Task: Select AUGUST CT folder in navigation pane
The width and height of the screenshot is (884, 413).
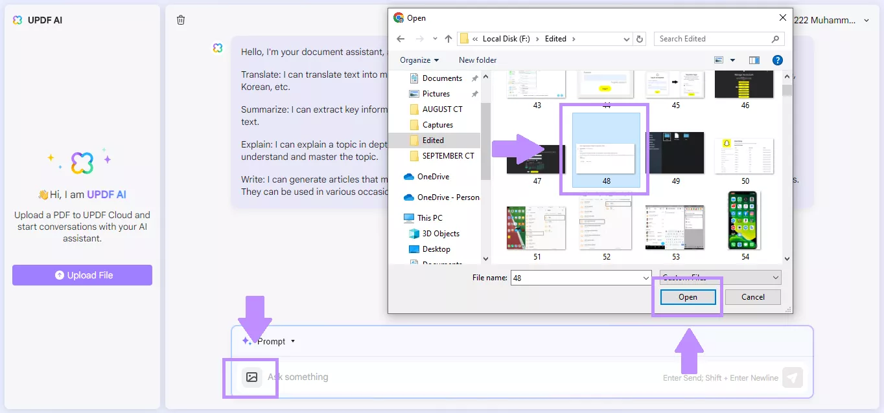Action: point(443,109)
